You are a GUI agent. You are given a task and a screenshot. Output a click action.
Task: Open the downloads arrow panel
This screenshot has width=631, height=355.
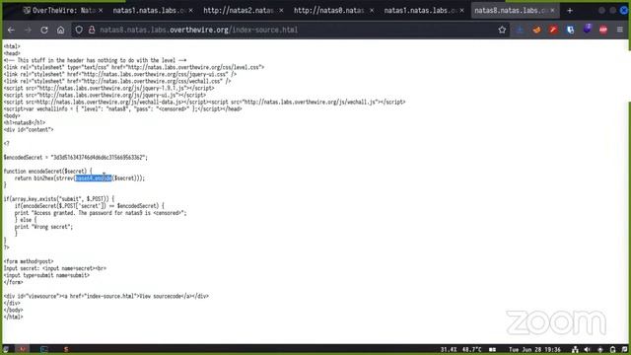pyautogui.click(x=520, y=30)
